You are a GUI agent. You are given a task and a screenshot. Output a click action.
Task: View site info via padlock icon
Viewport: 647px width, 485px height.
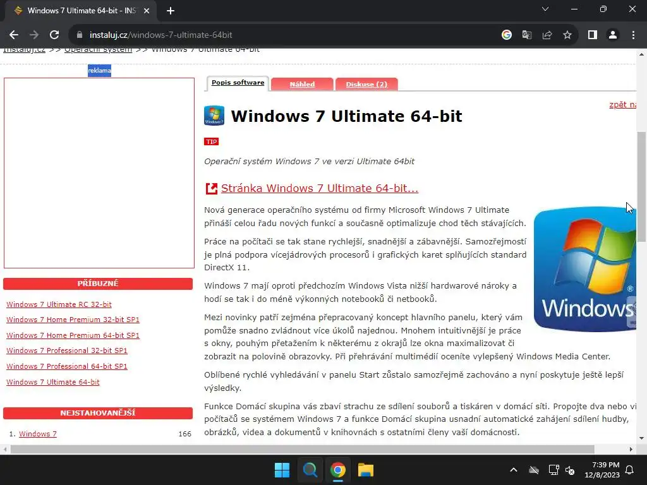[80, 35]
